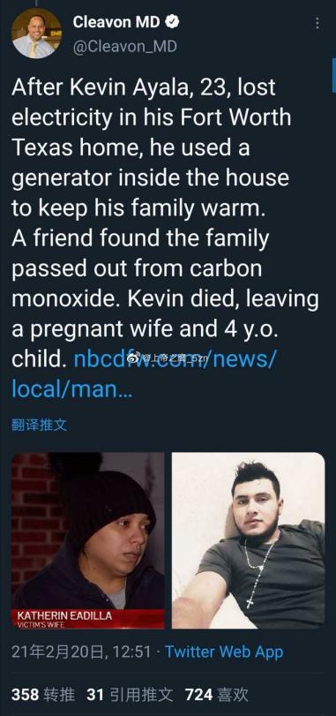Click the verified badge next to Cleavon MD
Image resolution: width=336 pixels, height=716 pixels.
[x=172, y=21]
